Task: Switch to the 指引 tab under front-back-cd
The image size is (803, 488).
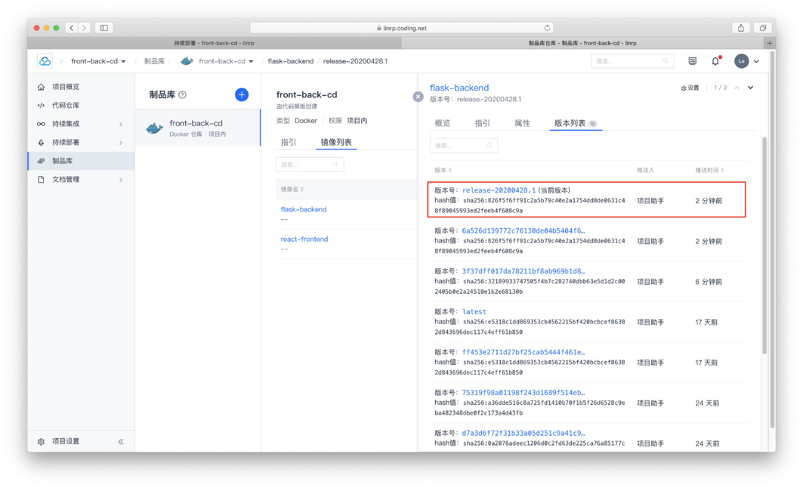Action: [288, 142]
